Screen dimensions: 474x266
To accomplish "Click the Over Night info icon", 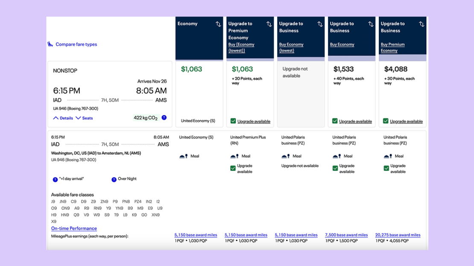I will click(114, 179).
